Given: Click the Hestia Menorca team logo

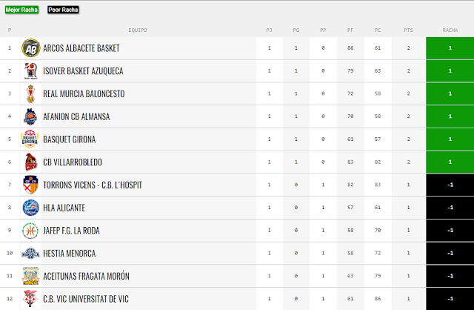Looking at the screenshot, I should 30,254.
